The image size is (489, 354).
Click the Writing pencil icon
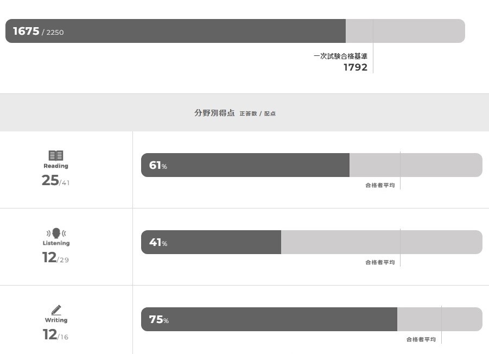coord(56,310)
